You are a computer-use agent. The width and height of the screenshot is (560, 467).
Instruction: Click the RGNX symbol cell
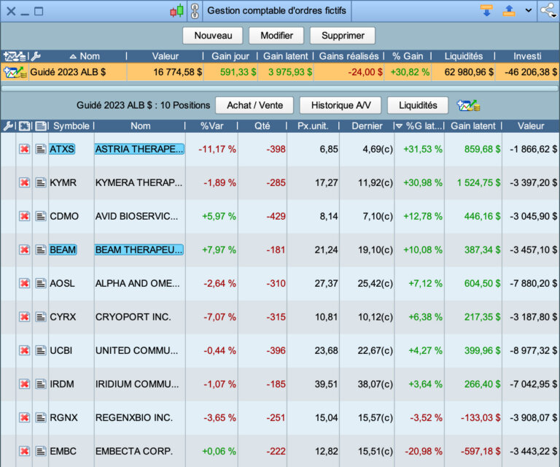(x=71, y=417)
